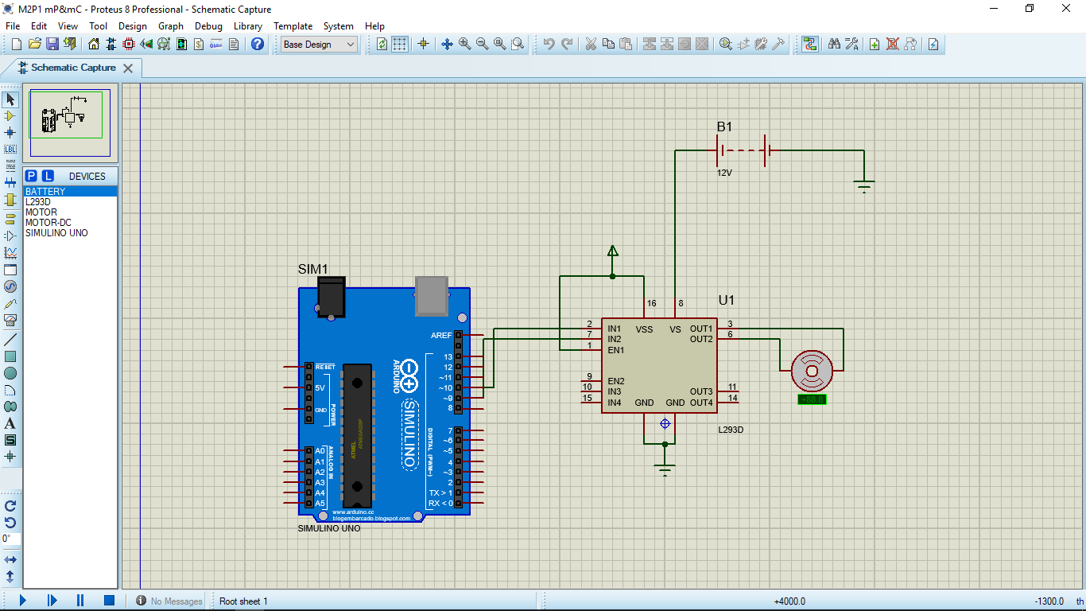Select the Generator Mode sine icon
1086x611 pixels.
[10, 286]
